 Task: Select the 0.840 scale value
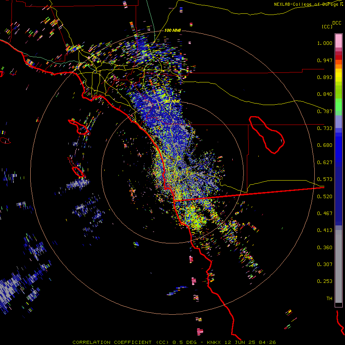[325, 94]
